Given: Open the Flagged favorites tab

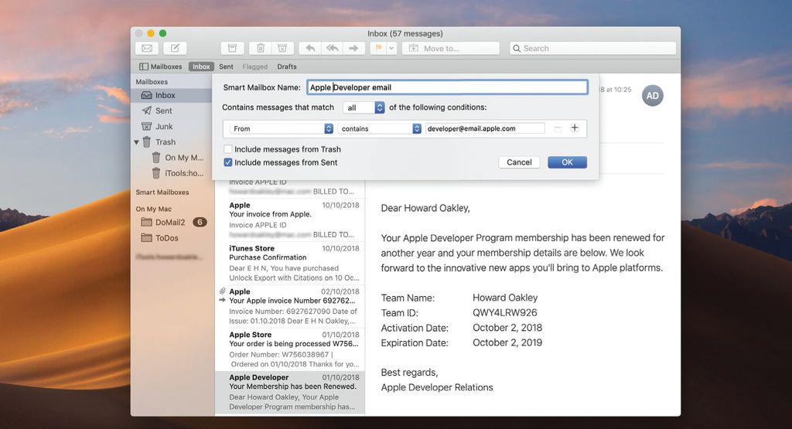Looking at the screenshot, I should 255,66.
